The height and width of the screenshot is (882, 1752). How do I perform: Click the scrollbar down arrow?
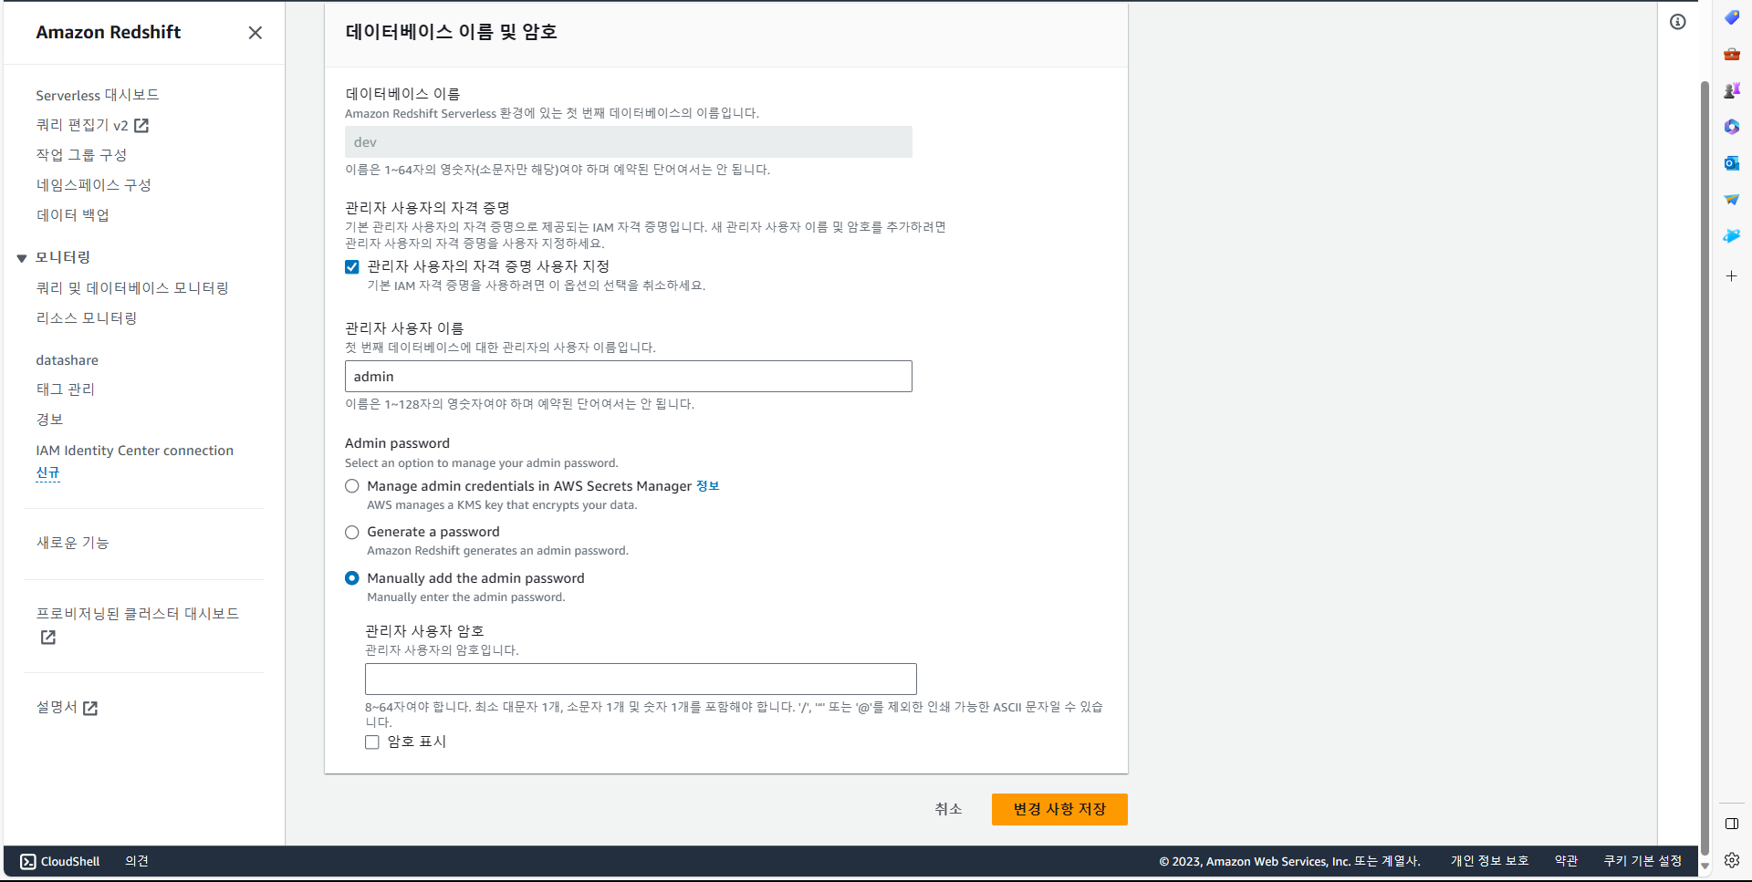(x=1704, y=866)
